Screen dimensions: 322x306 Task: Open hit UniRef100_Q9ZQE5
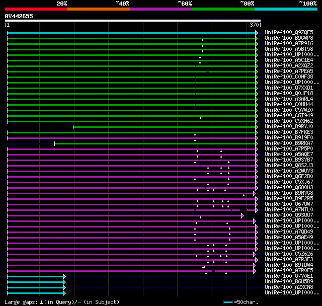289,32
